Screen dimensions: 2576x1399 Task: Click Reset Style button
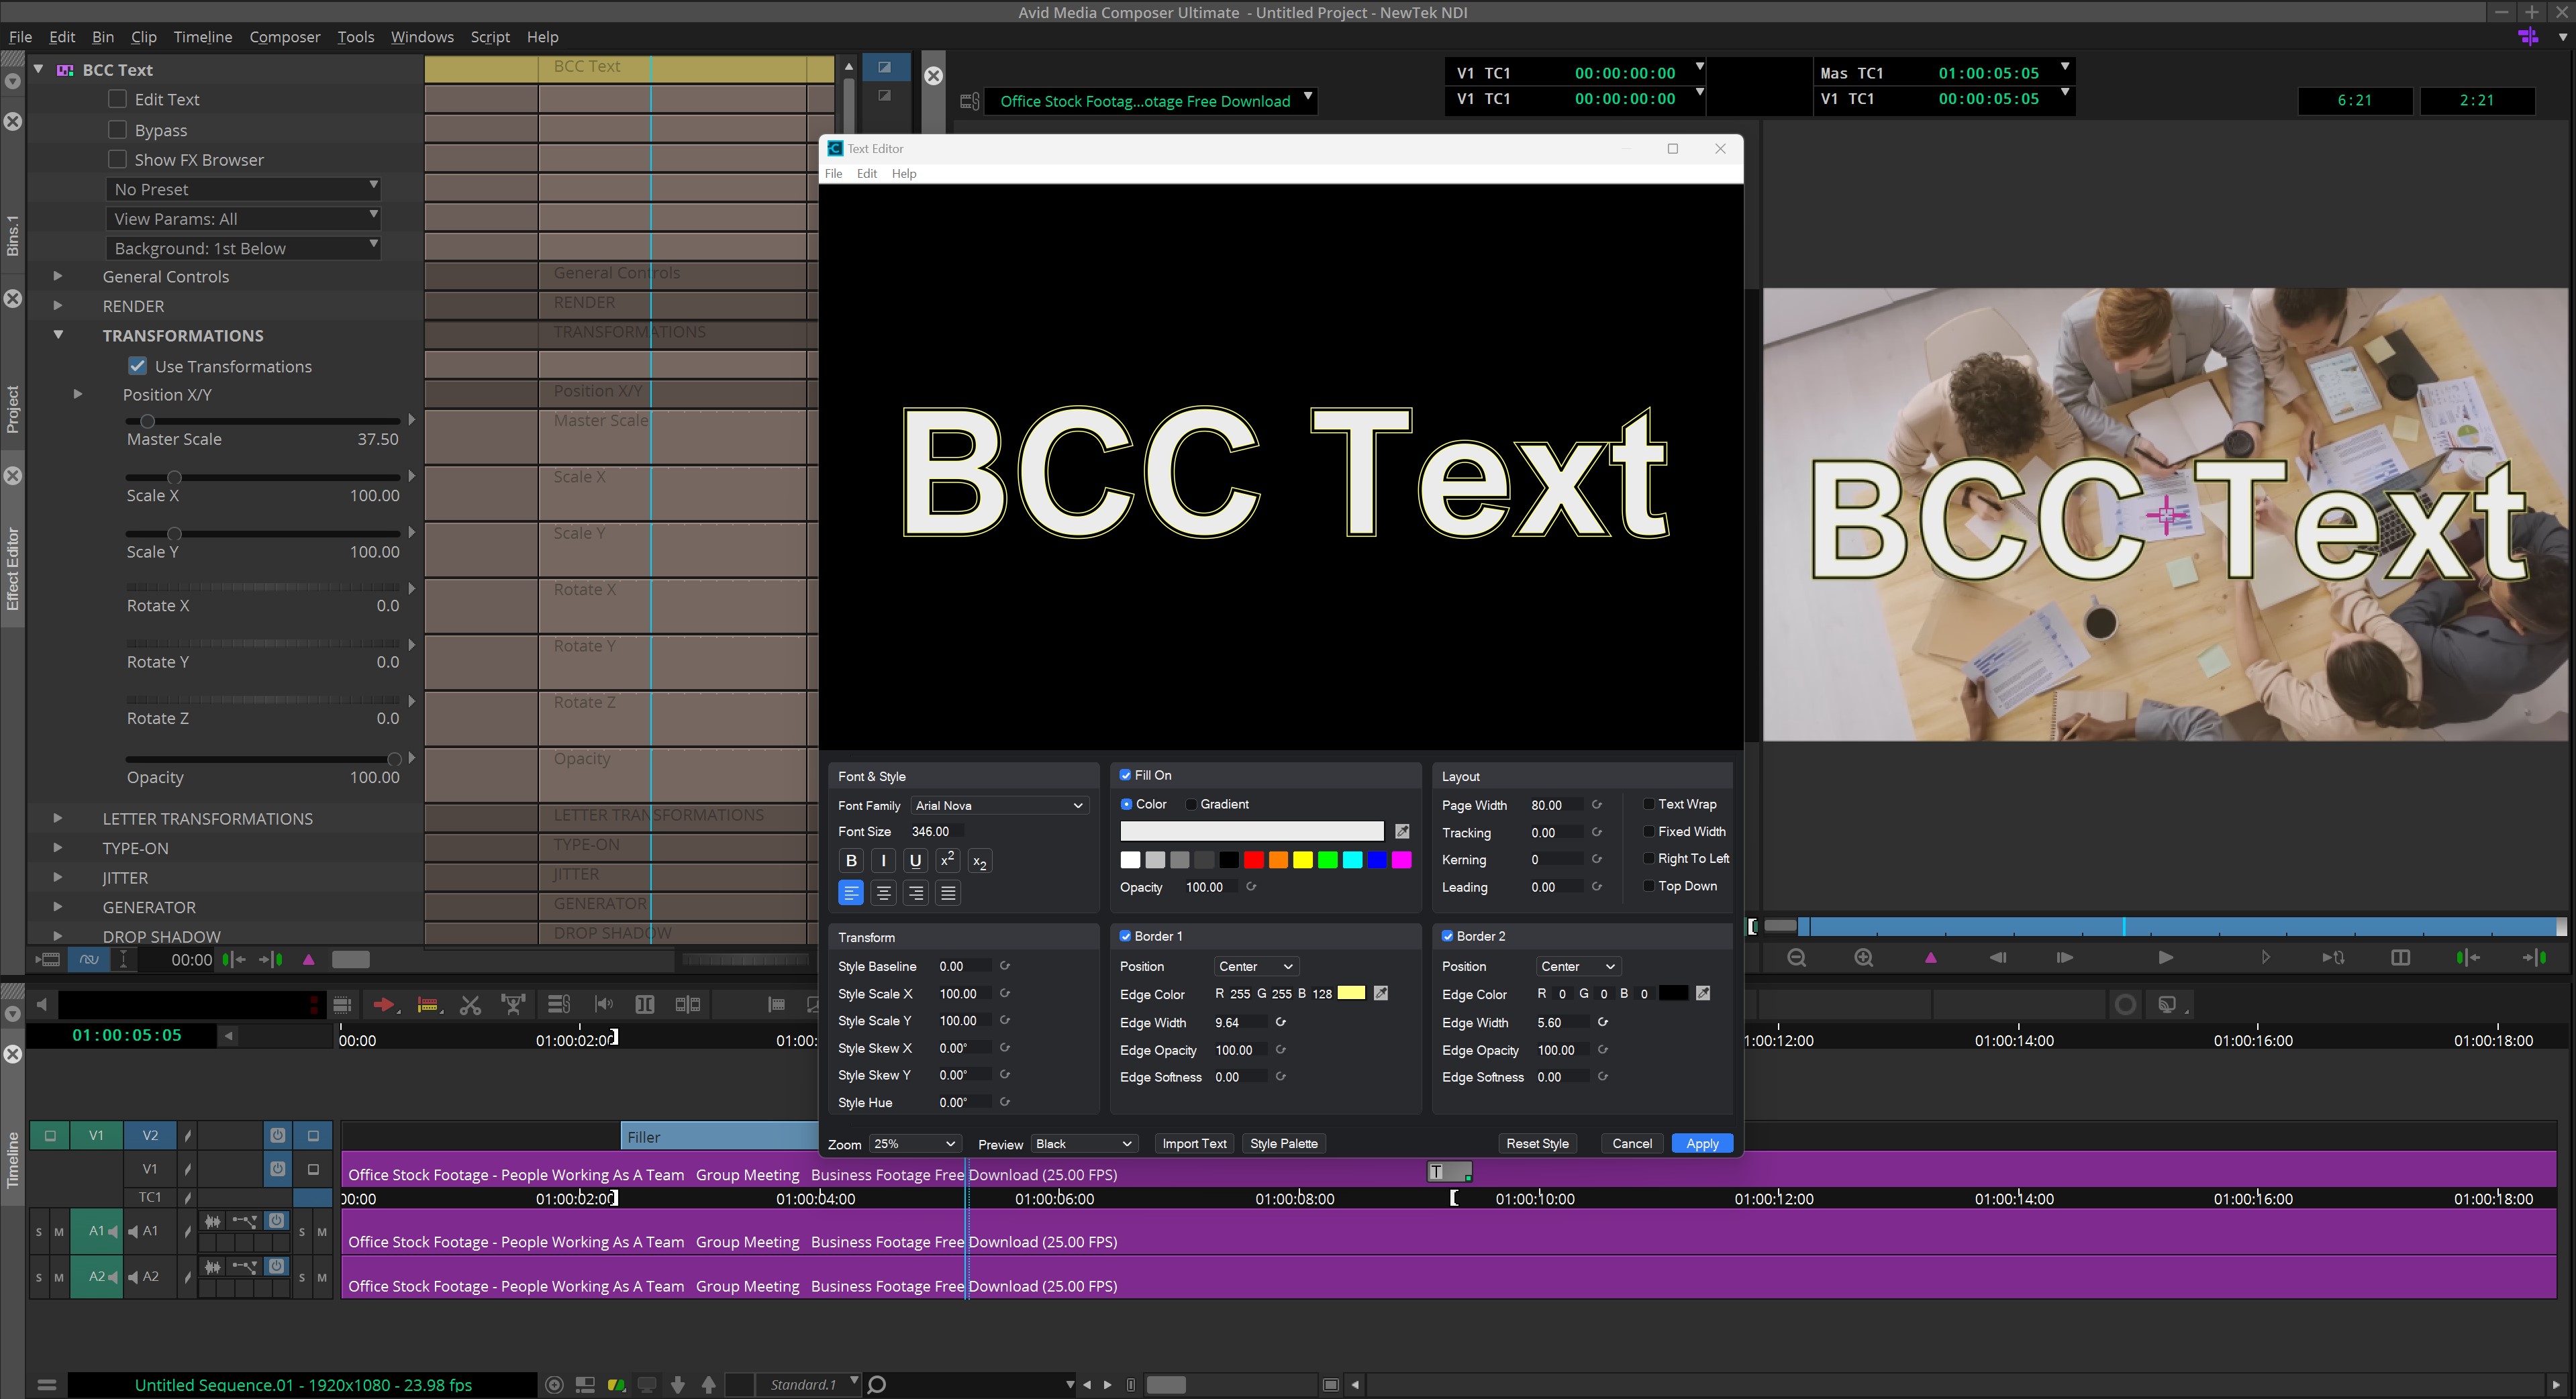[1537, 1143]
